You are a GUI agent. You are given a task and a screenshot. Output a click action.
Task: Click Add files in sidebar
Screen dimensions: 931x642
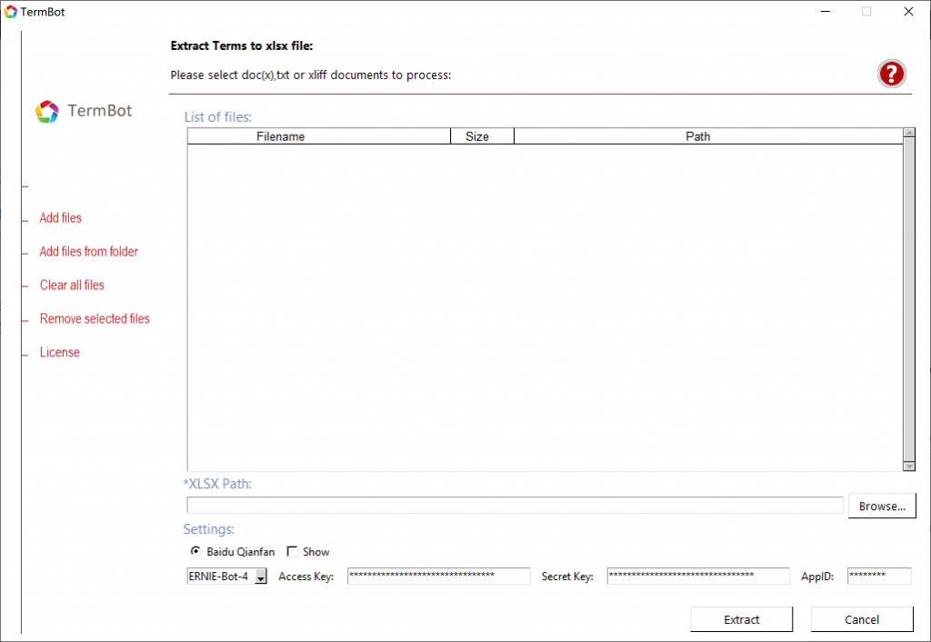[61, 218]
